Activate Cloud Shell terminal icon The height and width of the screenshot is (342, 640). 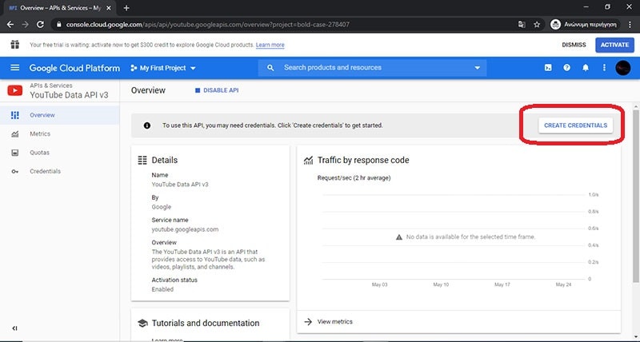[547, 68]
